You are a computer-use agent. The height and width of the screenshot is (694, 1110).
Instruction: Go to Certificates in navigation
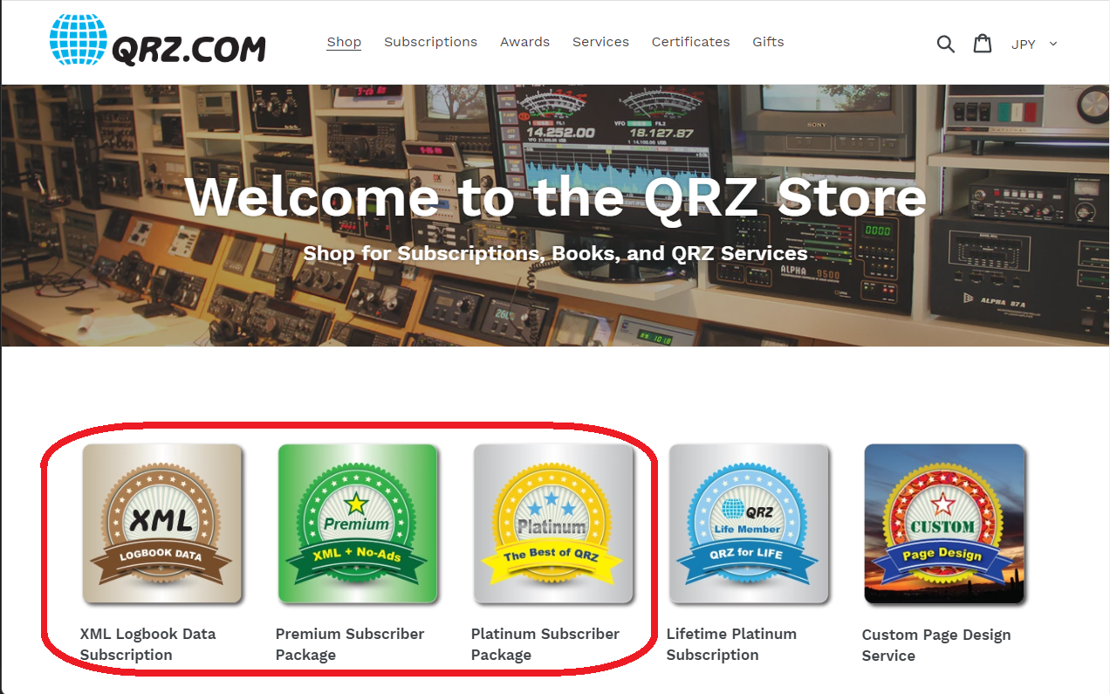click(690, 42)
